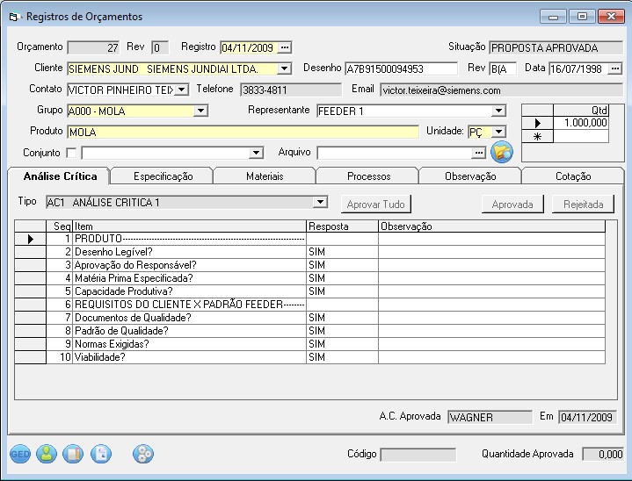The image size is (632, 481).
Task: Select row Documentos de Qualidade?
Action: (x=309, y=318)
